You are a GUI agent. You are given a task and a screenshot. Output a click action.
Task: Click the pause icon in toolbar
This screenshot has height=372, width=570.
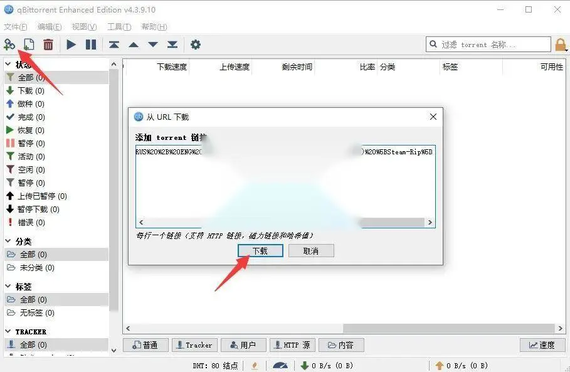(91, 45)
